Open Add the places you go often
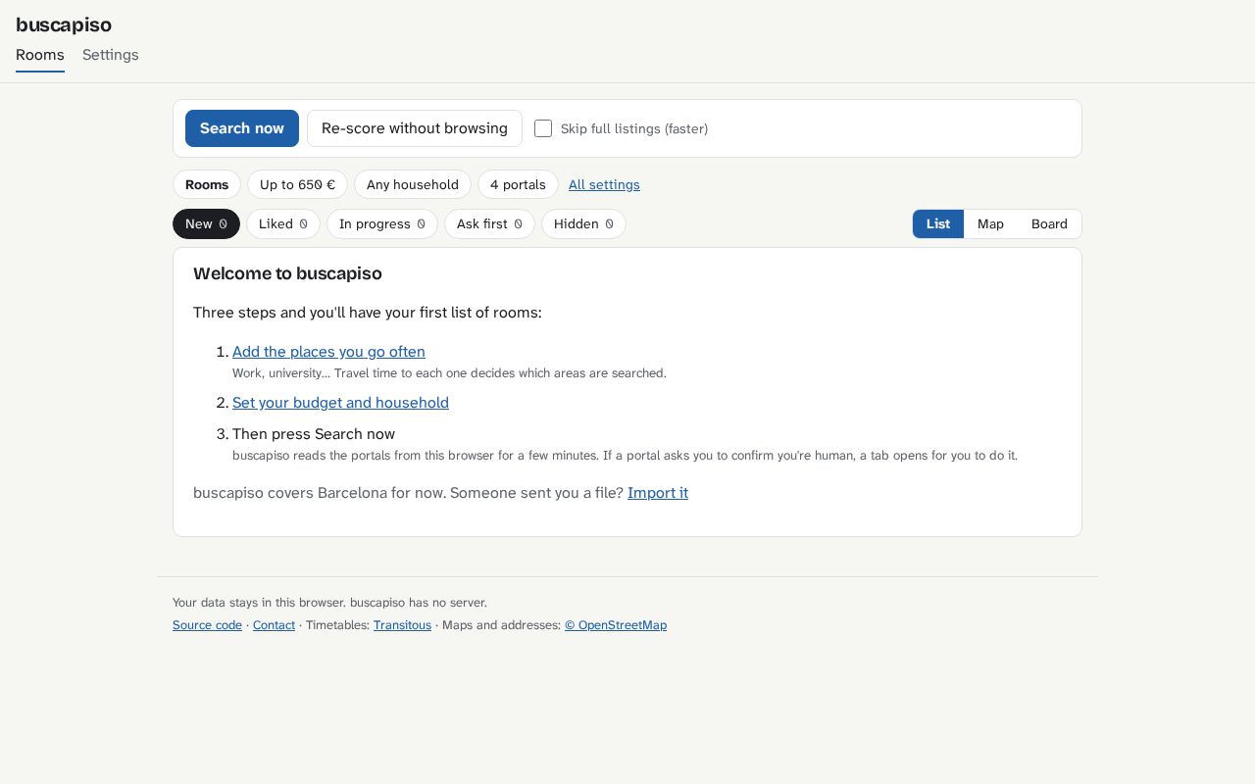The height and width of the screenshot is (784, 1255). click(328, 352)
